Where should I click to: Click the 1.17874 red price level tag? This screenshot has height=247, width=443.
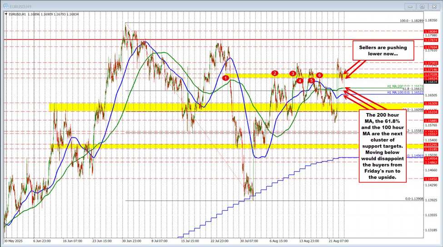coord(431,40)
